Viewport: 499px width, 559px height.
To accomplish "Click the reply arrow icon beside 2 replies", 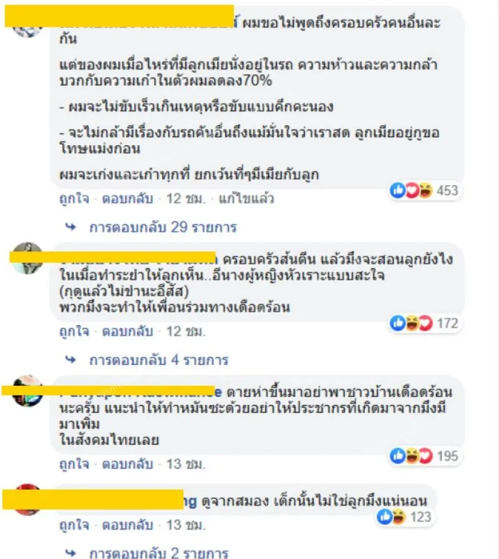I will point(70,553).
